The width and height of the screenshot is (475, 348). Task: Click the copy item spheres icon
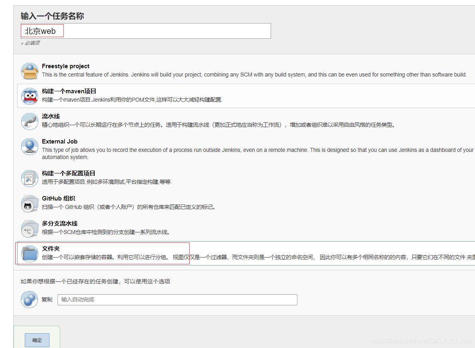coord(30,300)
